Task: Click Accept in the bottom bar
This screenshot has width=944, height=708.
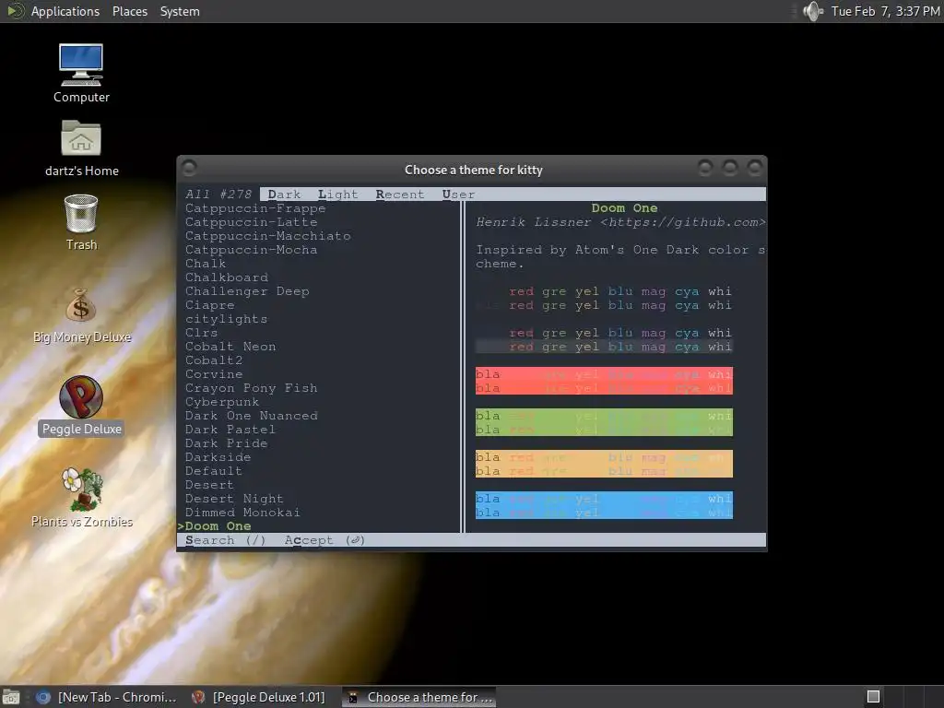Action: point(324,540)
